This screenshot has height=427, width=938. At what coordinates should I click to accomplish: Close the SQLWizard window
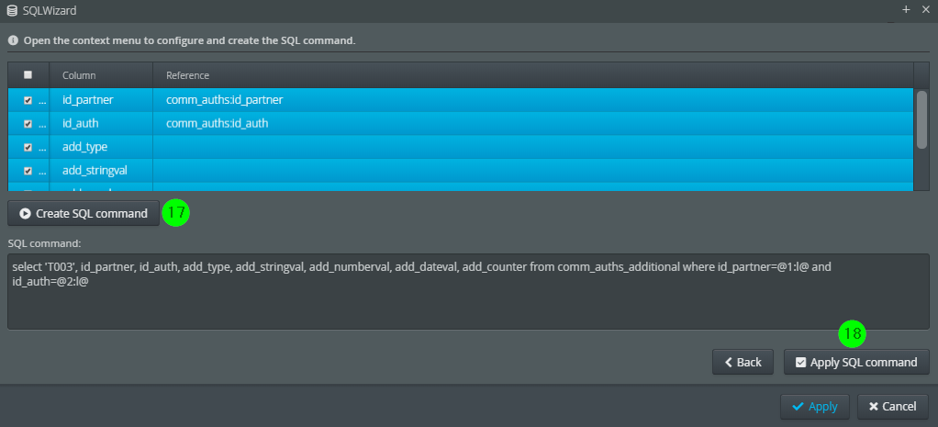click(925, 9)
